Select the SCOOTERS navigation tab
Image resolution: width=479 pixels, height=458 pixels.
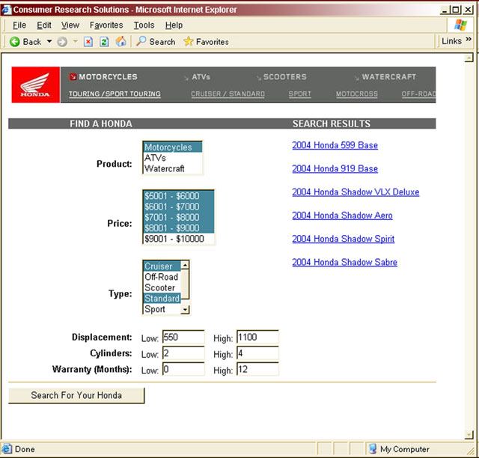click(281, 77)
